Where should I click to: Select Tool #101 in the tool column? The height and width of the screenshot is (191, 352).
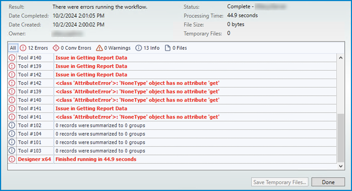coord(30,142)
